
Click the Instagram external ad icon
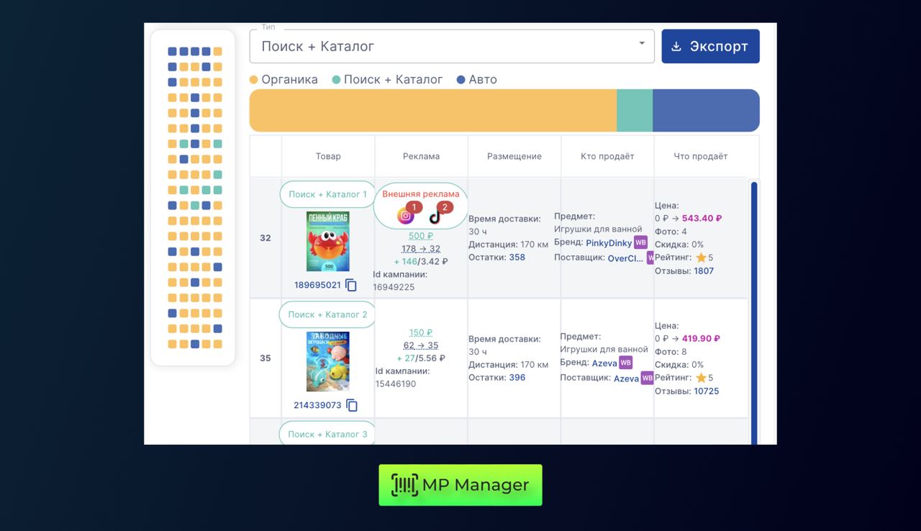pos(406,216)
